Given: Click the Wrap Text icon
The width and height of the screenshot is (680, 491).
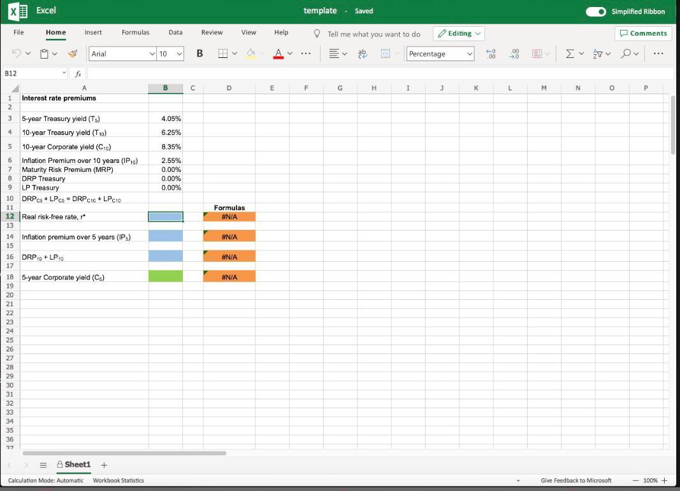Looking at the screenshot, I should tap(362, 53).
